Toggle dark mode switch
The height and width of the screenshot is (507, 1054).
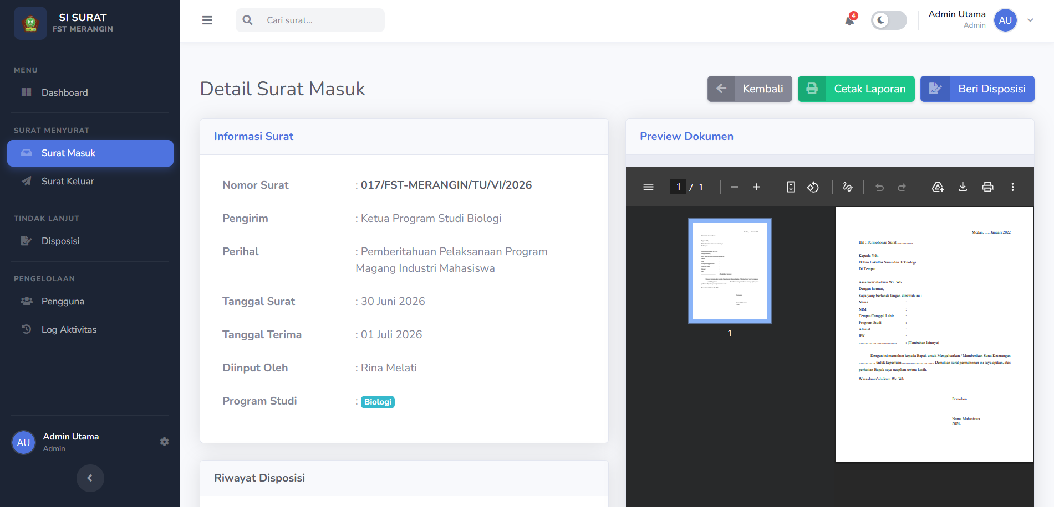[x=889, y=20]
